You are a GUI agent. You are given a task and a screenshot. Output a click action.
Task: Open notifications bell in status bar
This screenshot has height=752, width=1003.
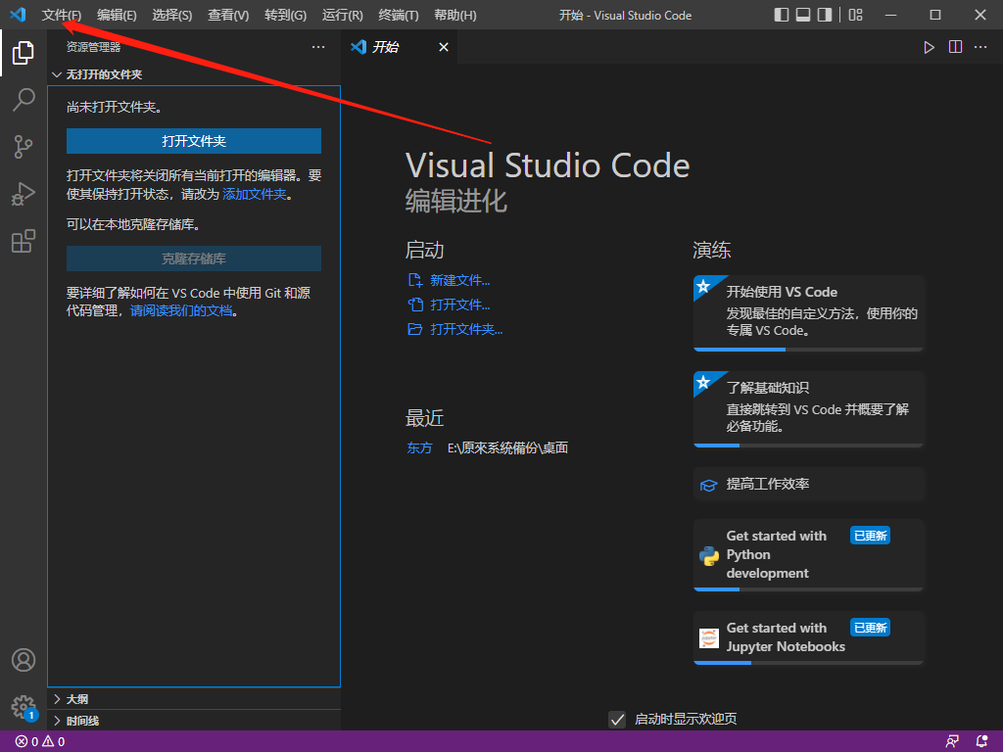click(x=981, y=742)
